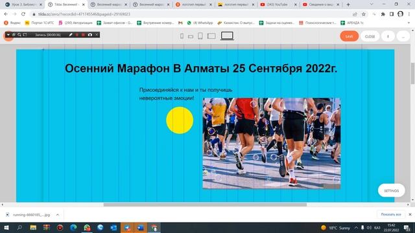This screenshot has width=415, height=233.
Task: Close the recording toolbar
Action: (97, 34)
